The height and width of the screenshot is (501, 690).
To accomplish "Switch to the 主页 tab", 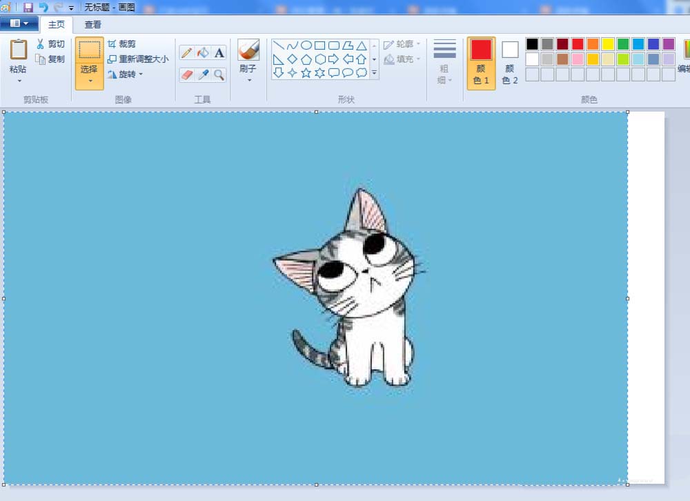I will (x=57, y=25).
